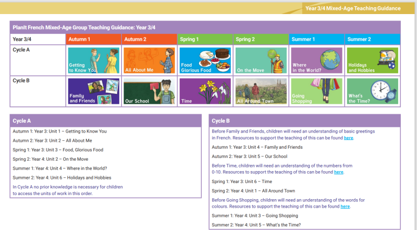
Task: Click 'Summer 2: Year 4: Unit 6 – Holidays and Hobbies'
Action: (62, 177)
